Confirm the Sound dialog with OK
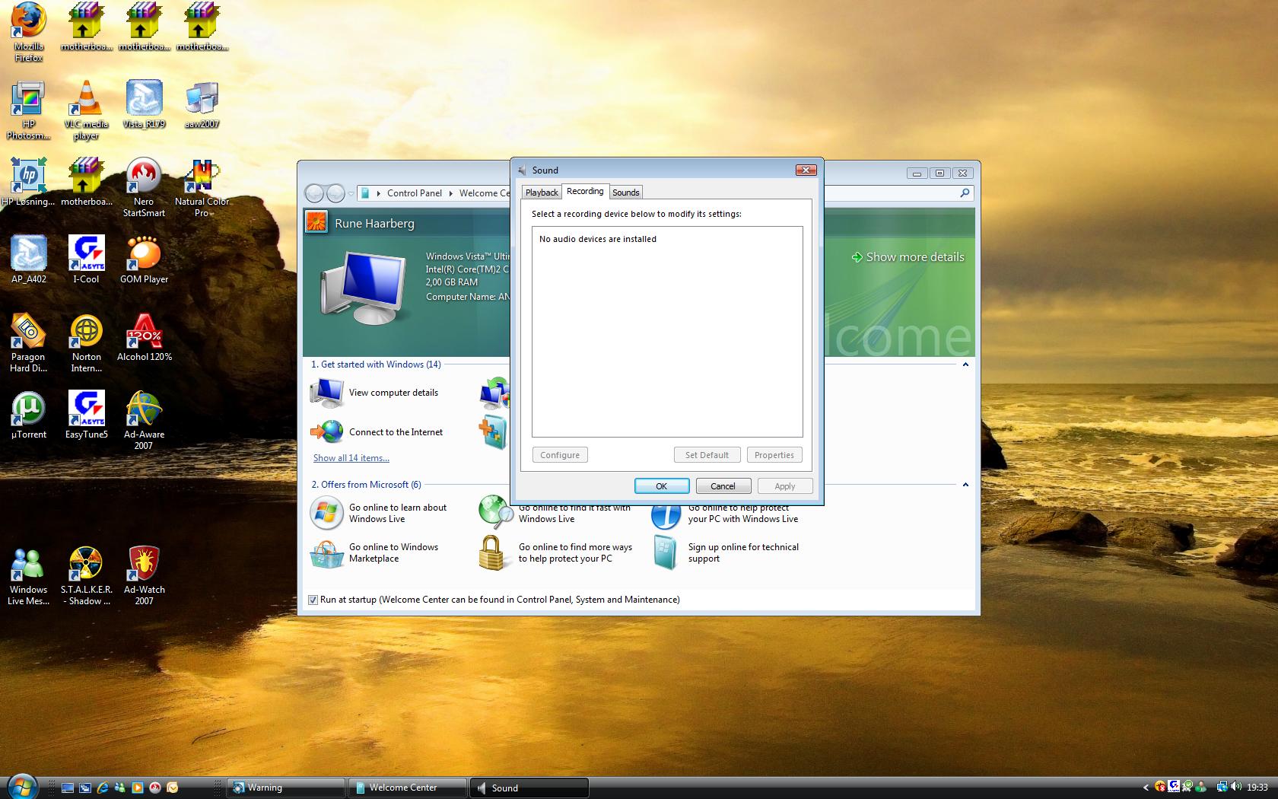The height and width of the screenshot is (799, 1278). coord(662,486)
